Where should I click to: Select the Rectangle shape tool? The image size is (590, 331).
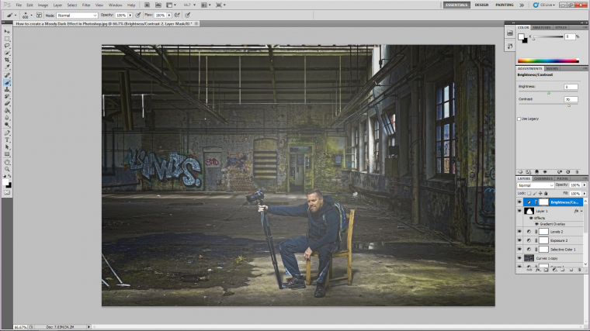point(7,154)
